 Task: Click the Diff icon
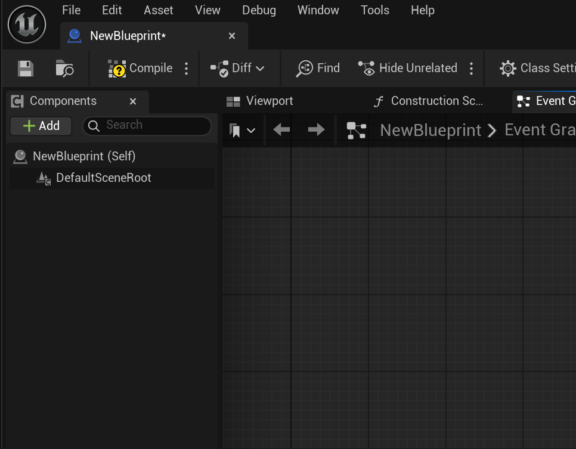tap(219, 69)
